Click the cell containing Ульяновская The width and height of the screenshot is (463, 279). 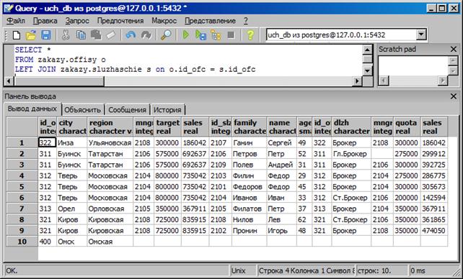click(x=110, y=143)
